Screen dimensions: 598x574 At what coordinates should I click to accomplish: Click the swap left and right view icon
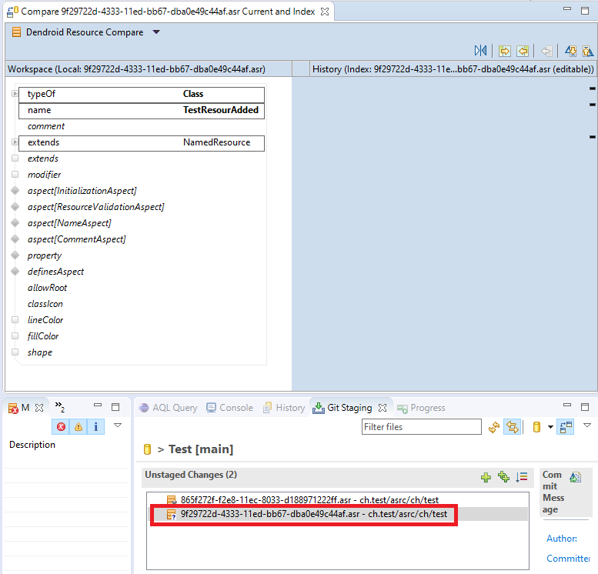481,51
